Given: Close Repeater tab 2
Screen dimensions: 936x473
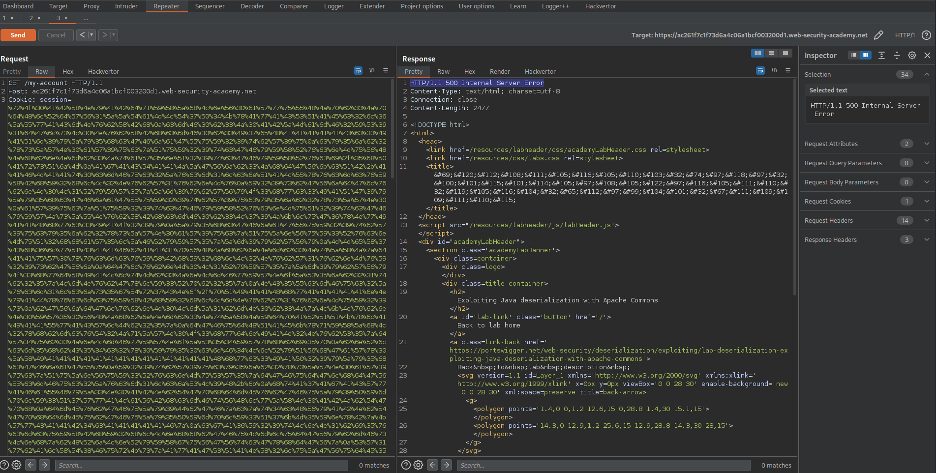Looking at the screenshot, I should (x=39, y=18).
